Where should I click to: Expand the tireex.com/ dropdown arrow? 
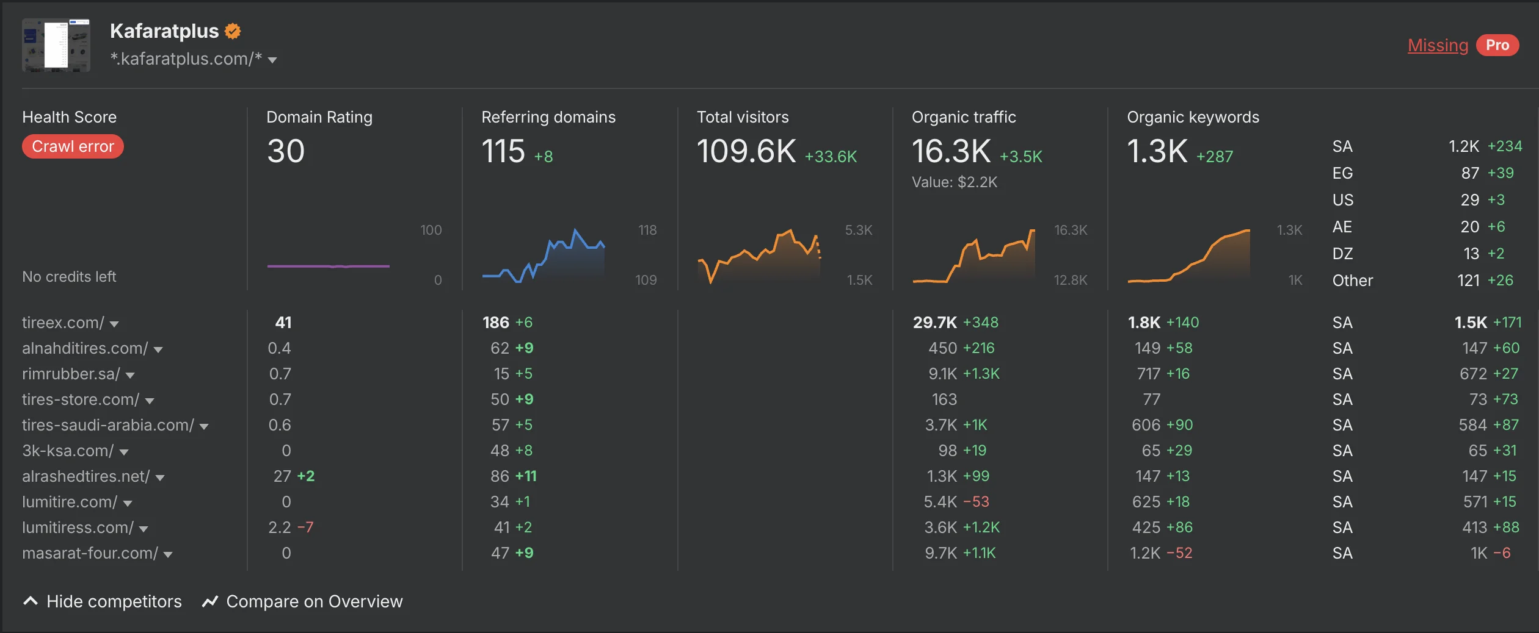114,324
